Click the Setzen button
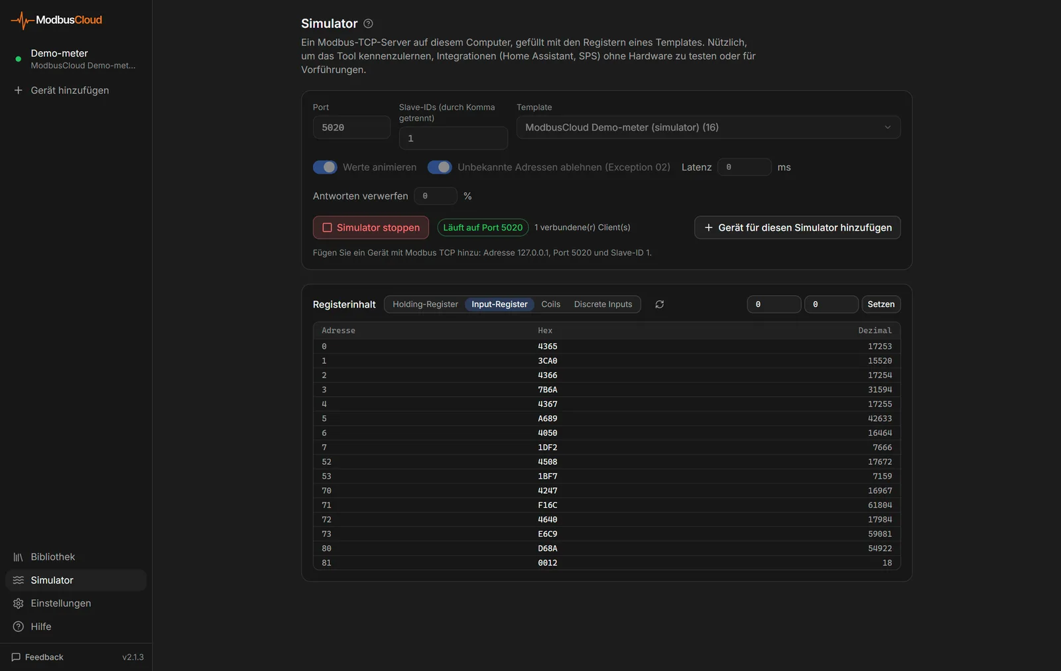The width and height of the screenshot is (1061, 671). coord(881,304)
